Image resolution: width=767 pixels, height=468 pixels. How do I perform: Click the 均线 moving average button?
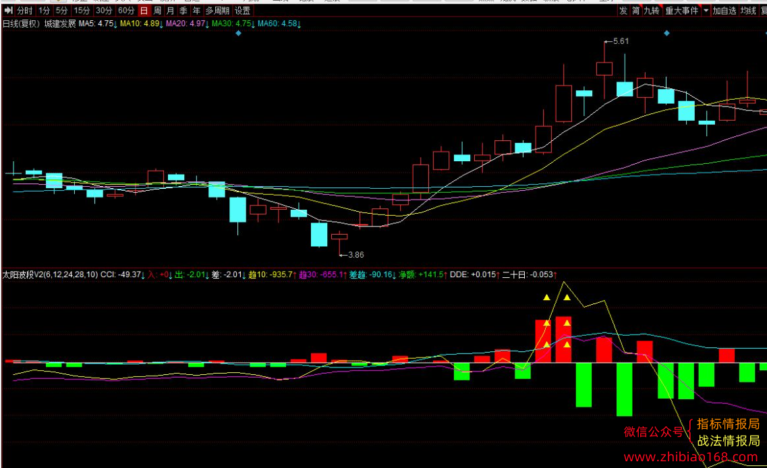pos(748,10)
